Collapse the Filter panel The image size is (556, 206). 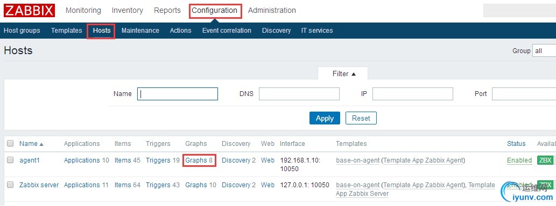pos(344,74)
